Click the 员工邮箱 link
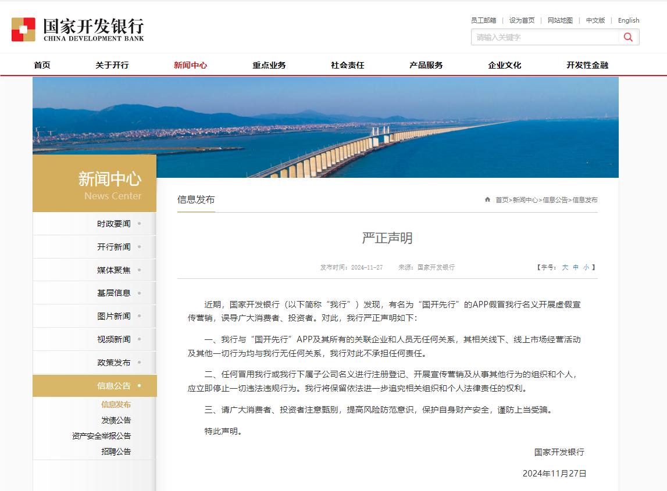 click(483, 20)
